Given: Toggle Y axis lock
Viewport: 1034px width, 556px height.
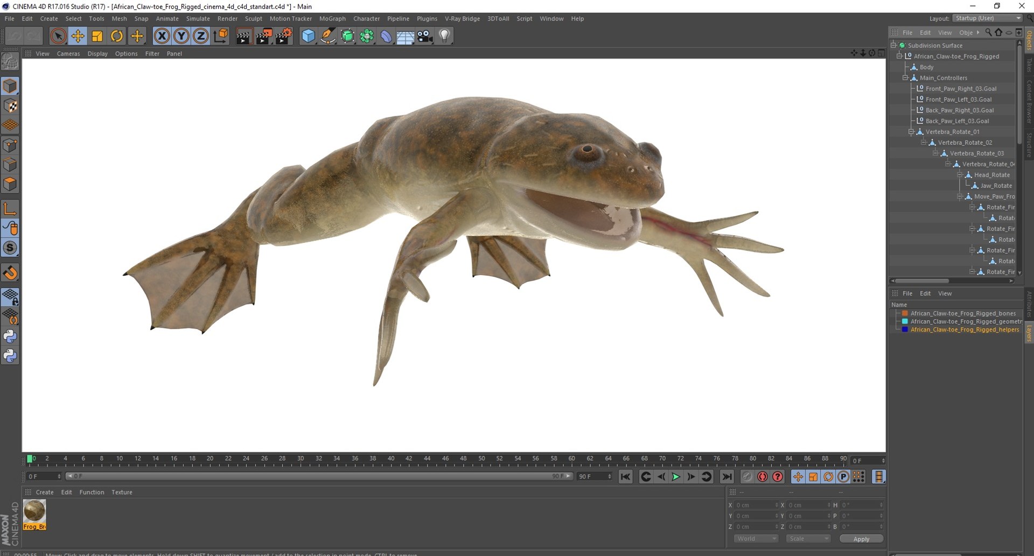Looking at the screenshot, I should coord(181,36).
